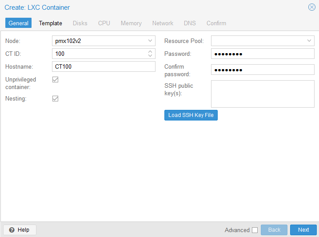Open the Memory tab
This screenshot has height=237, width=319.
(x=131, y=23)
